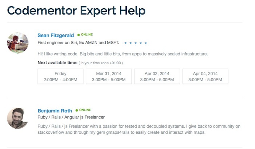
Task: Click the fifth star in Sean's rating
Action: (146, 43)
